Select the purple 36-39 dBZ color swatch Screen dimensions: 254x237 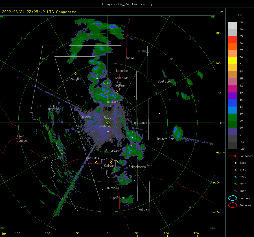pyautogui.click(x=233, y=96)
